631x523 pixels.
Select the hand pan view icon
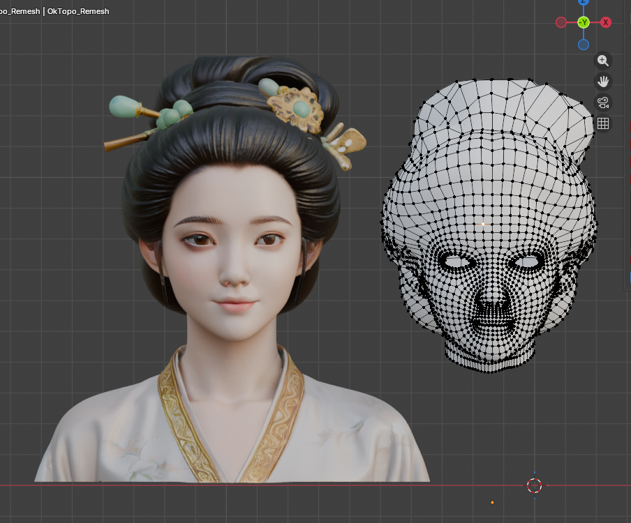click(603, 82)
